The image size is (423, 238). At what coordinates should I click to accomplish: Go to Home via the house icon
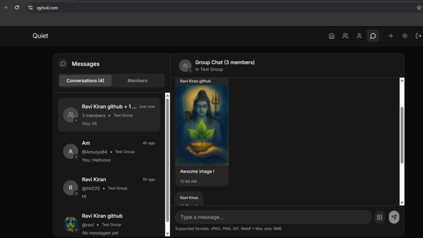tap(332, 36)
